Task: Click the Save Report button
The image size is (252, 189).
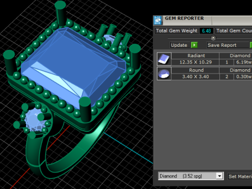Action: tap(228, 45)
